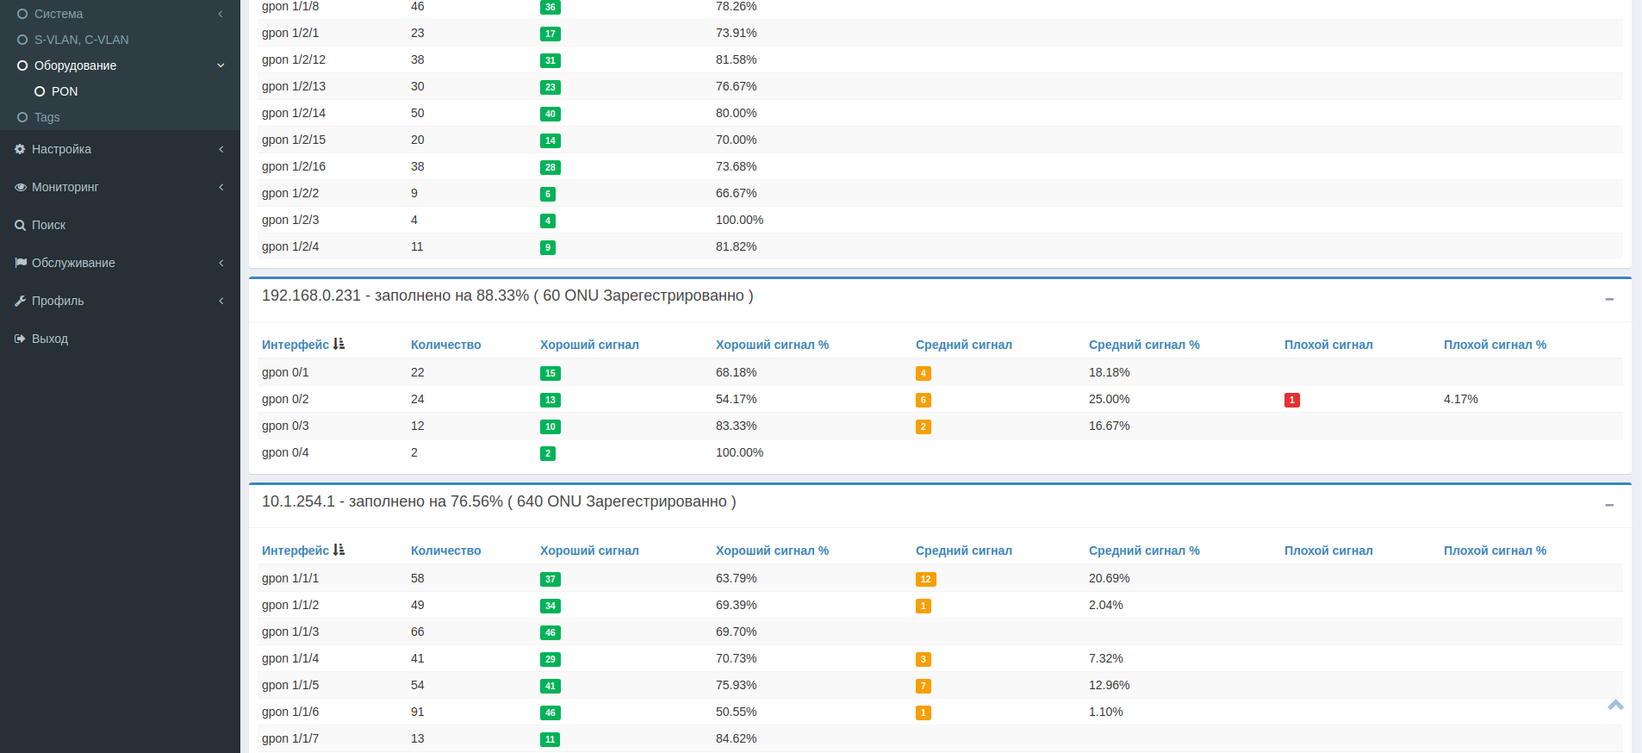
Task: Collapse the 10.1.254.1 panel
Action: tap(1608, 505)
